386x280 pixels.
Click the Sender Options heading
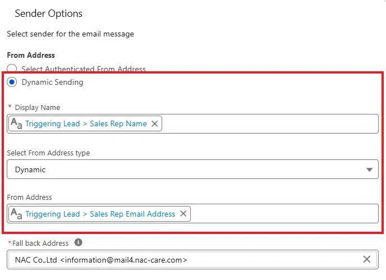(48, 13)
